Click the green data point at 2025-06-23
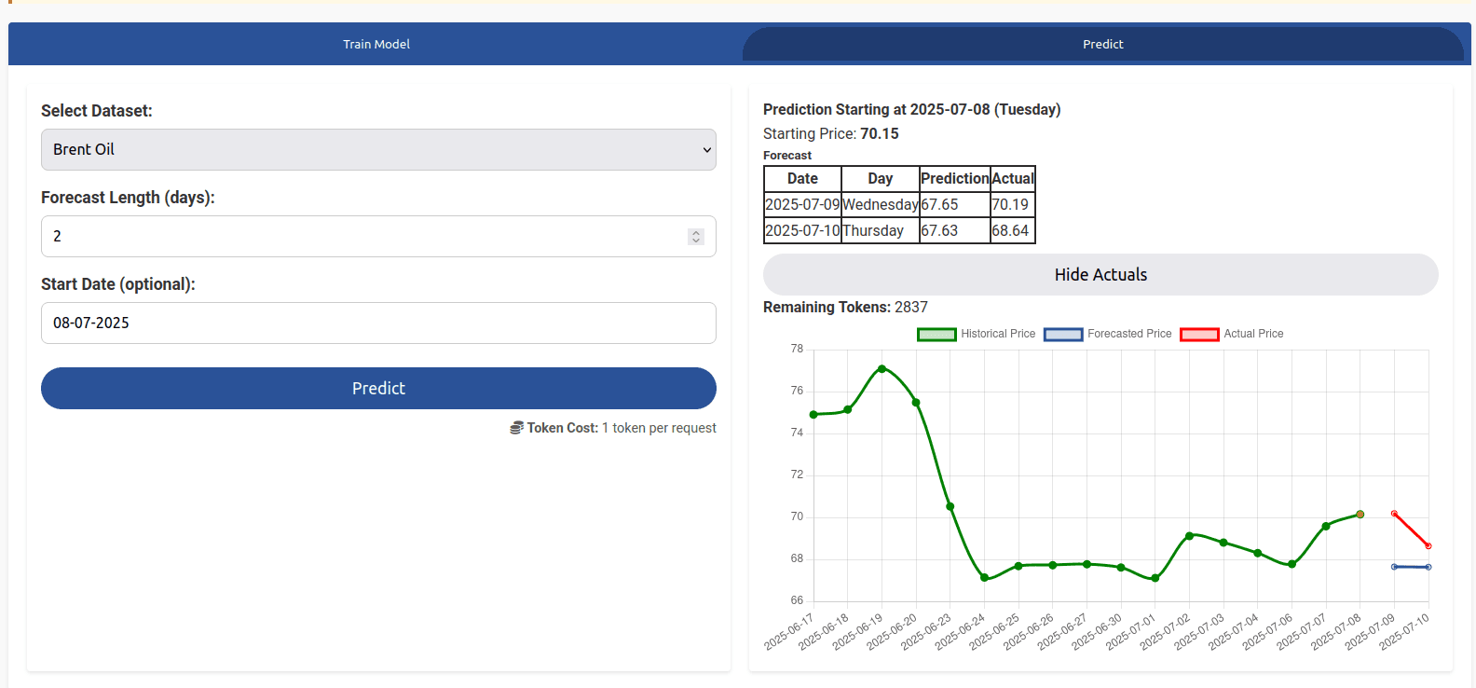 [x=950, y=506]
